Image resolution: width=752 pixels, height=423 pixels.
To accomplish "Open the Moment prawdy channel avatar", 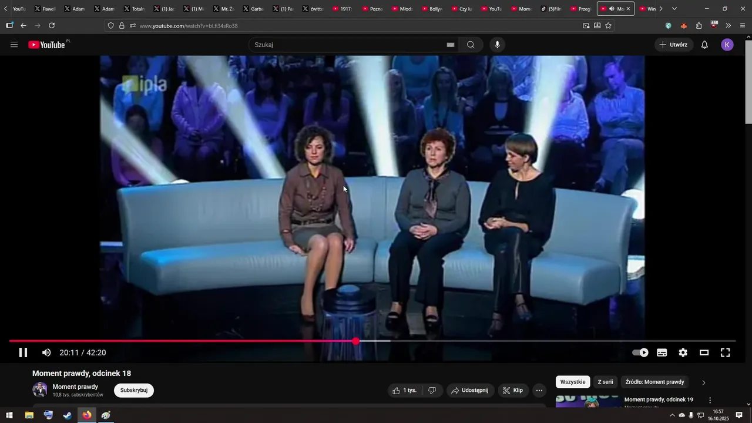I will (x=40, y=390).
